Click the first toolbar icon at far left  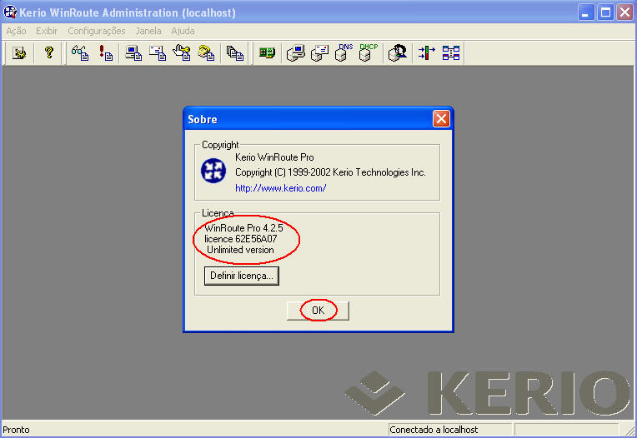(18, 53)
